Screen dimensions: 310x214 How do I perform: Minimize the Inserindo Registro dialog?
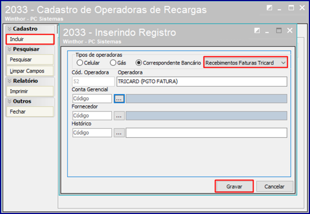267,31
